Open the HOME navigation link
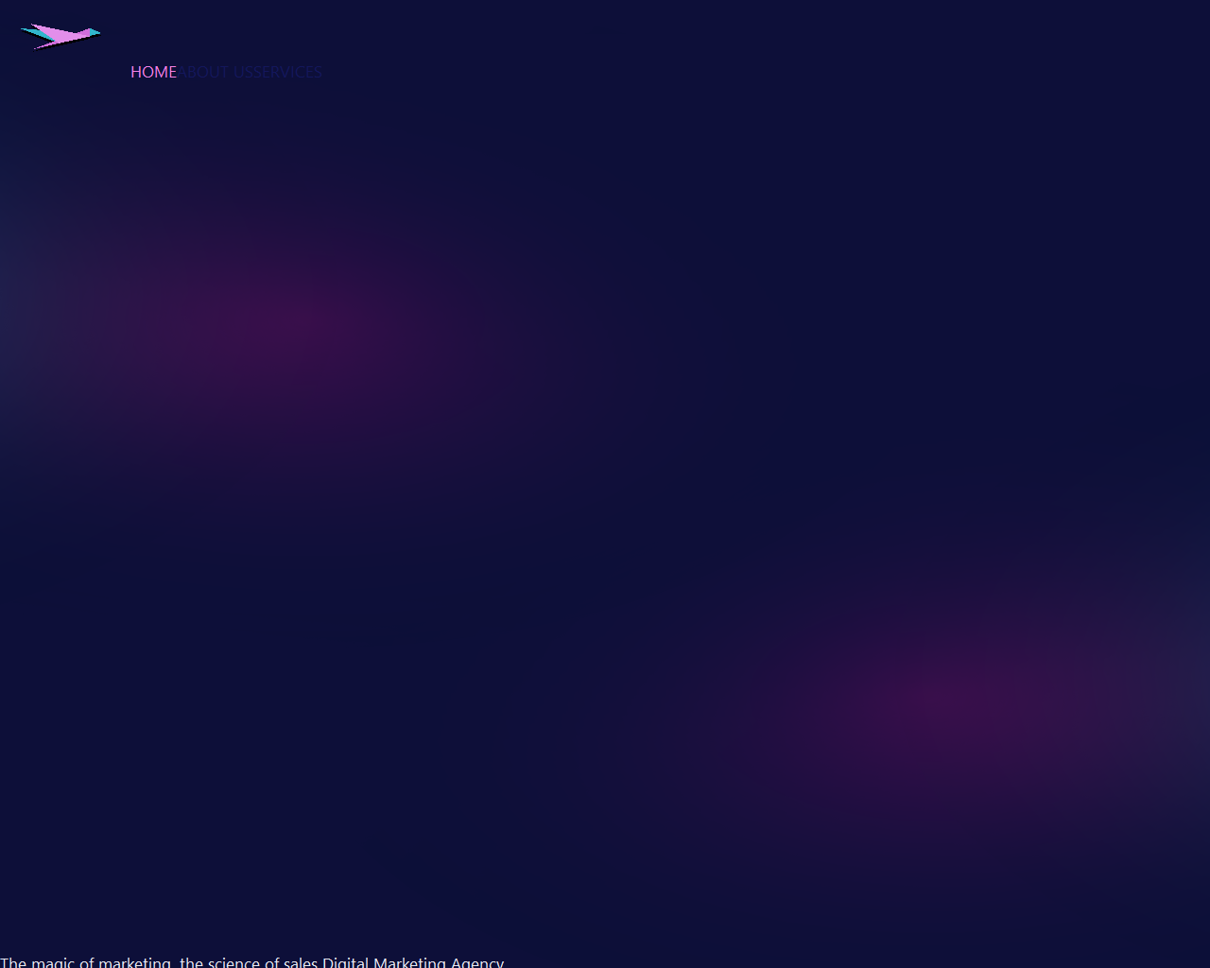 [153, 72]
